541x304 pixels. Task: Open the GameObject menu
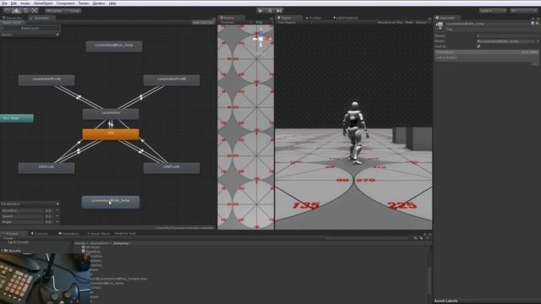[x=43, y=3]
